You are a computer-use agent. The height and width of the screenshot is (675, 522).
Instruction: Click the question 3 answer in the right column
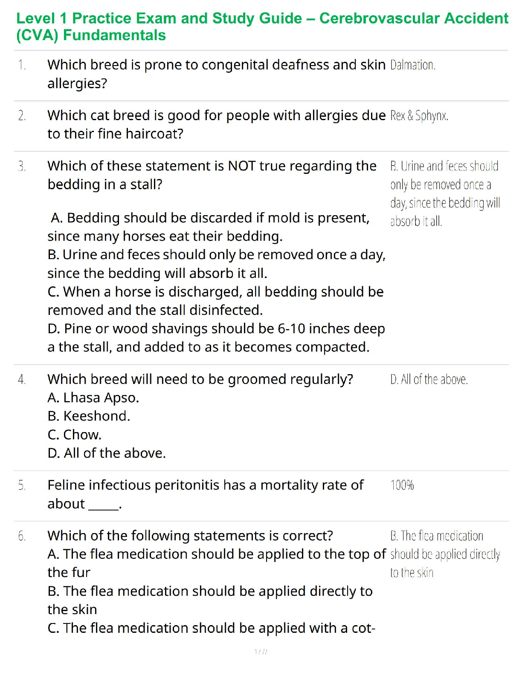pyautogui.click(x=444, y=193)
